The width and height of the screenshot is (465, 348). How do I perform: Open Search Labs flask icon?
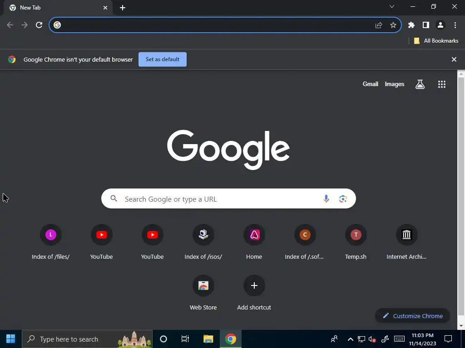click(420, 84)
